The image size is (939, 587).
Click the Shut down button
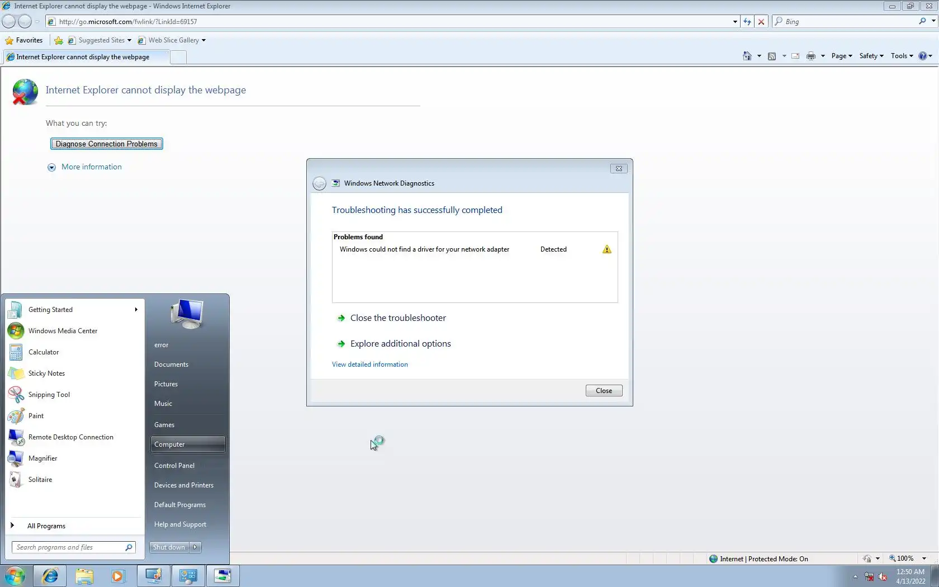(169, 547)
